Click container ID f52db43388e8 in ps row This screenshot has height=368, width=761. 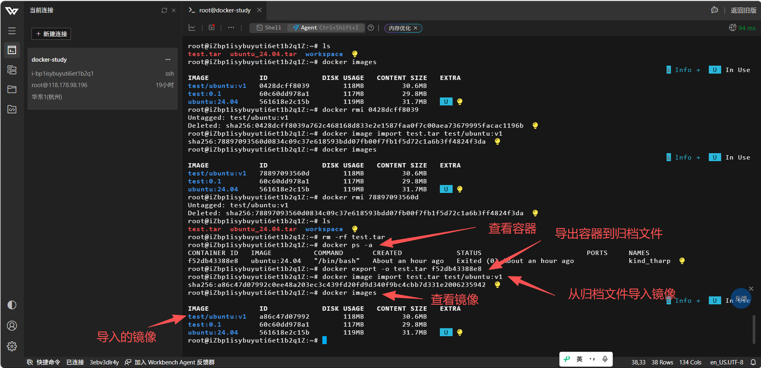(x=213, y=261)
